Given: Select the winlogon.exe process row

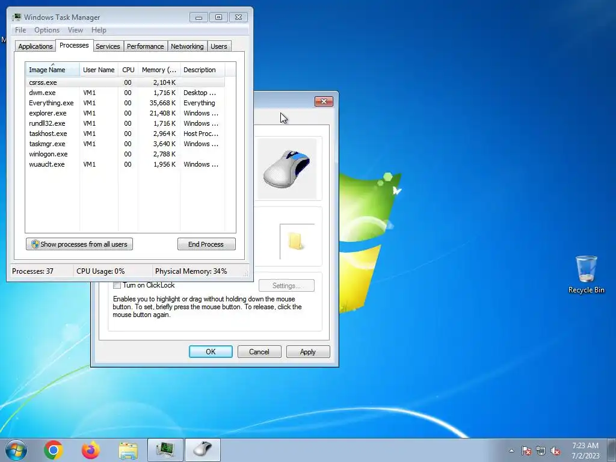Looking at the screenshot, I should [x=125, y=154].
